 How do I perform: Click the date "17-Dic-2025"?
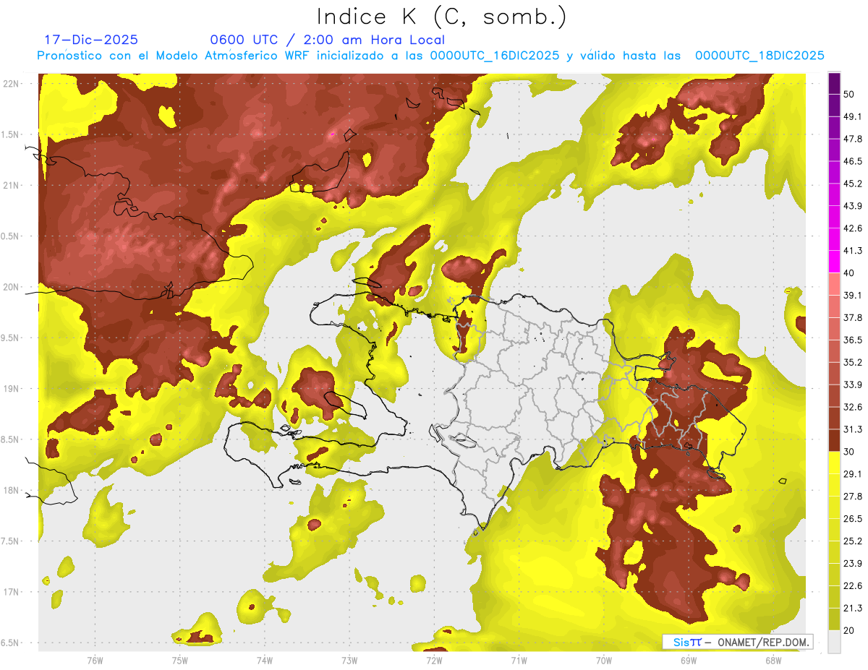coord(90,40)
